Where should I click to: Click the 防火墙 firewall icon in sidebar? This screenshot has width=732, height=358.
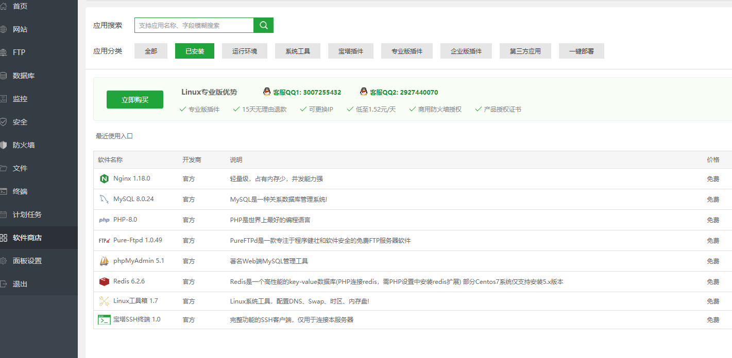(x=3, y=145)
